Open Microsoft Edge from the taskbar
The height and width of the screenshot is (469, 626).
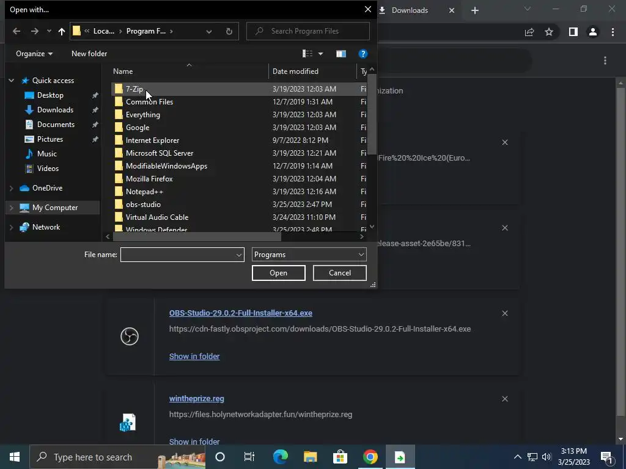pos(280,457)
